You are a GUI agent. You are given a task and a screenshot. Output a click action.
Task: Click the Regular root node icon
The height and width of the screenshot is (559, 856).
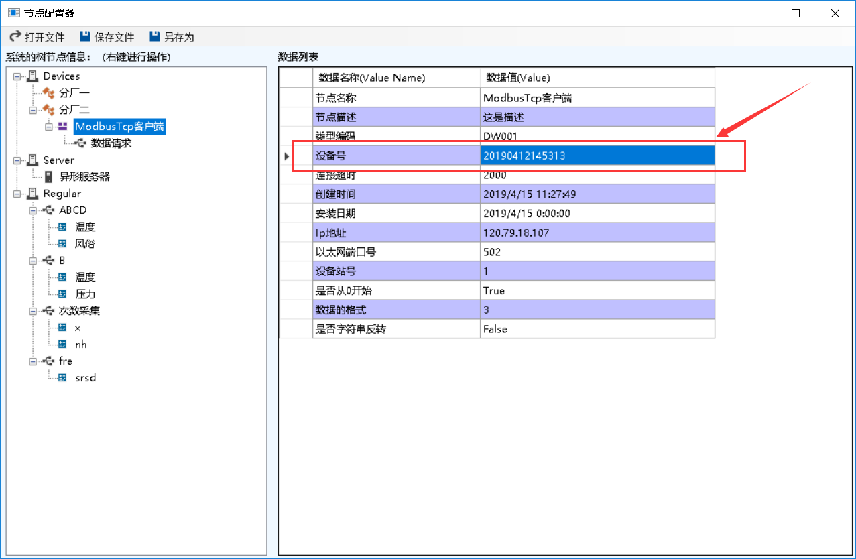pyautogui.click(x=32, y=194)
